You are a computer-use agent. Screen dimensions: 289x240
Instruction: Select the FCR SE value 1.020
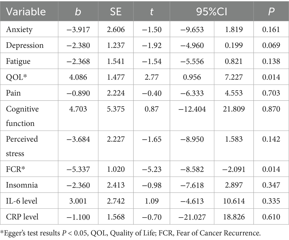116,169
